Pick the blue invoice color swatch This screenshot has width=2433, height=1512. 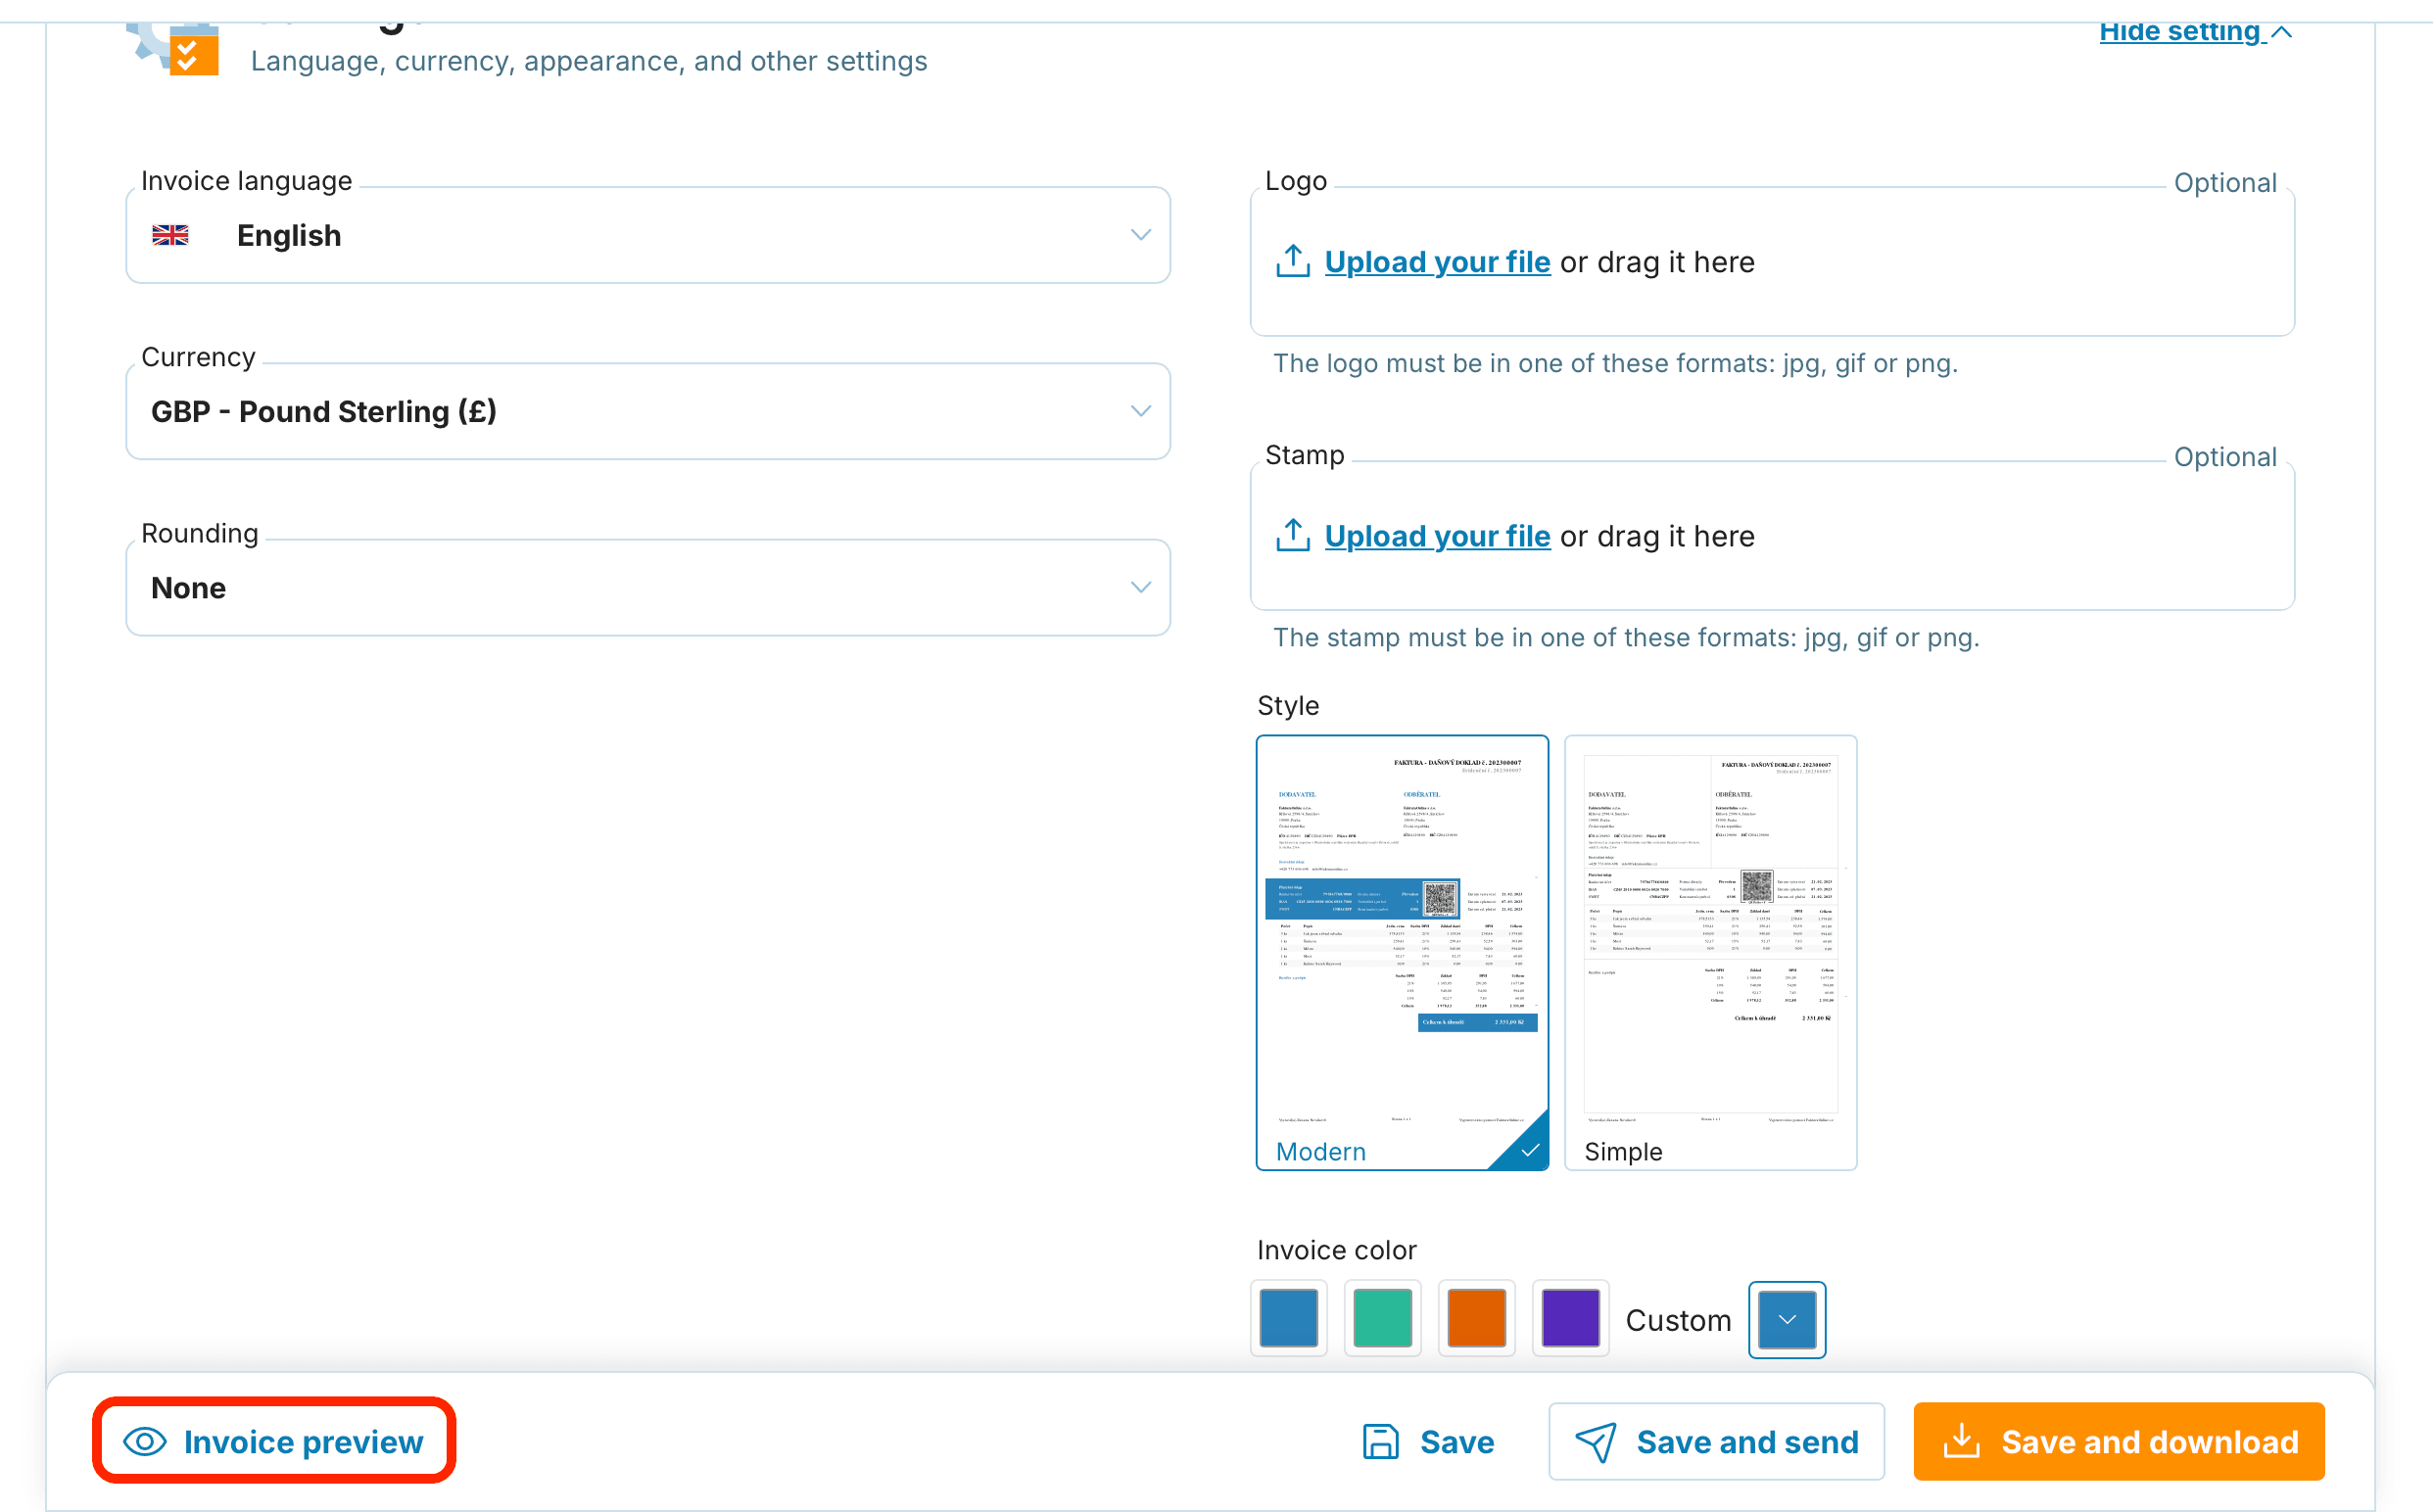click(x=1289, y=1318)
